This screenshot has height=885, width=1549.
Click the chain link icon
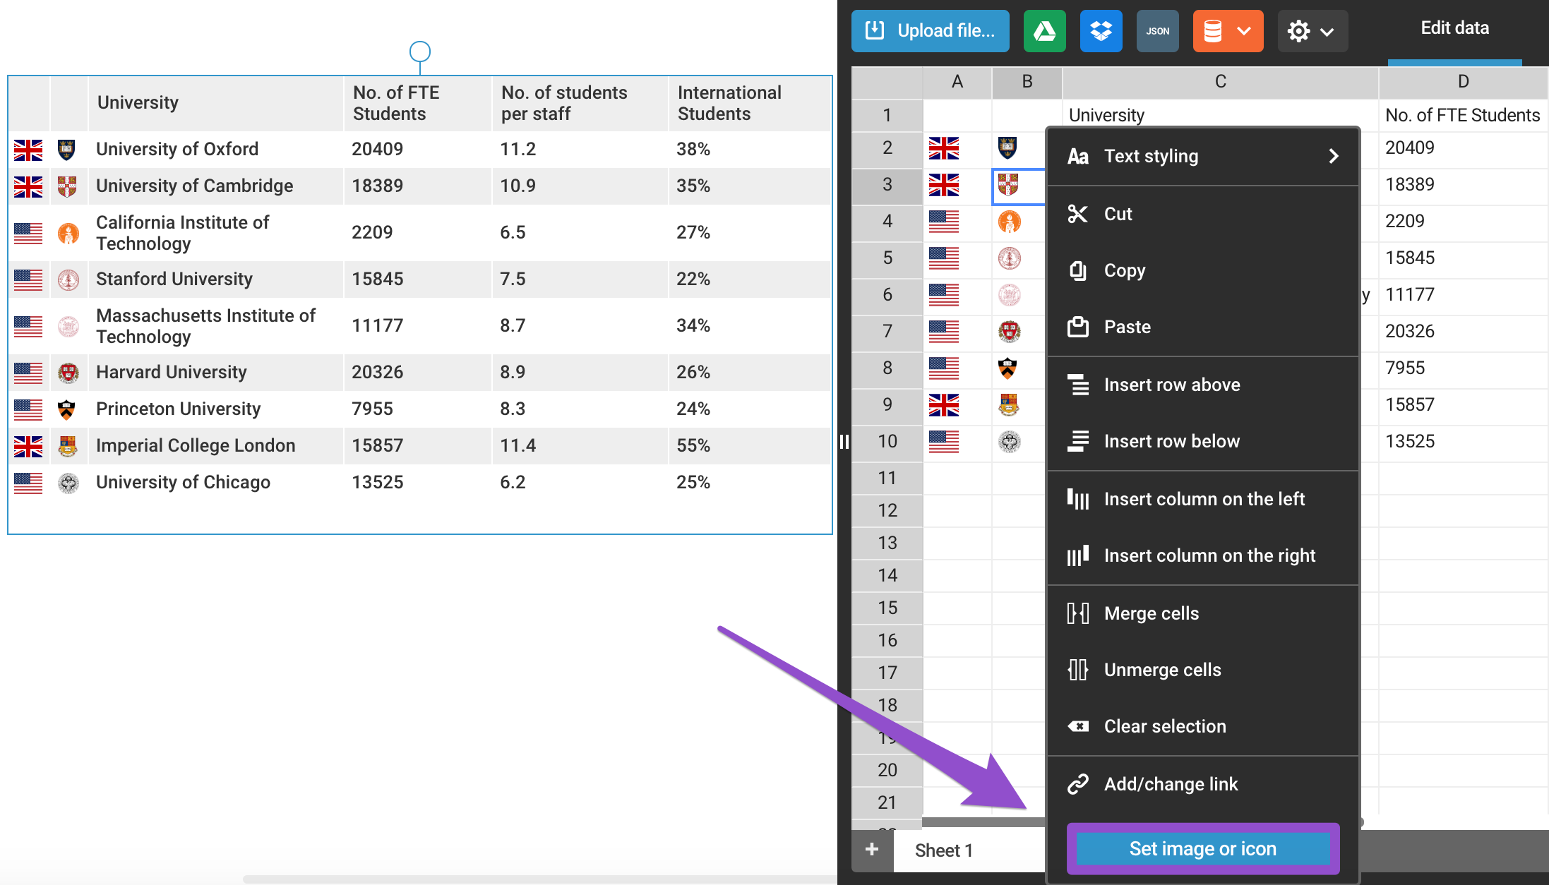pyautogui.click(x=1077, y=784)
